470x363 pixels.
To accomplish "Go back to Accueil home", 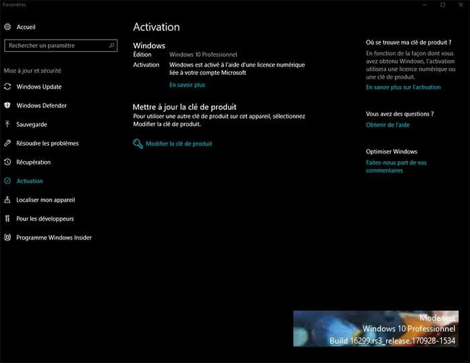I will coord(26,27).
